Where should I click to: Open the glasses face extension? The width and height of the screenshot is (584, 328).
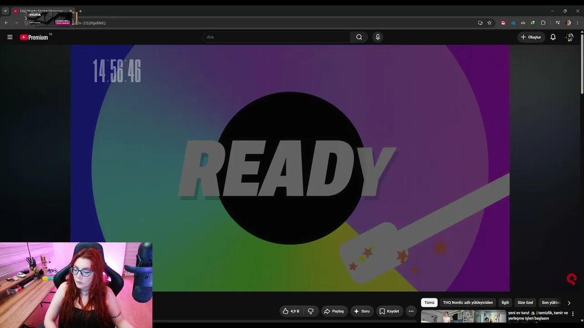coord(523,23)
